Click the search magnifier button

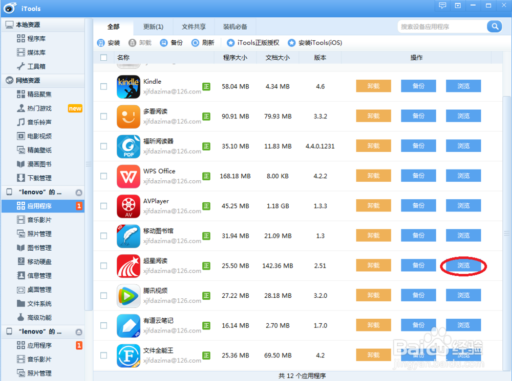point(495,27)
